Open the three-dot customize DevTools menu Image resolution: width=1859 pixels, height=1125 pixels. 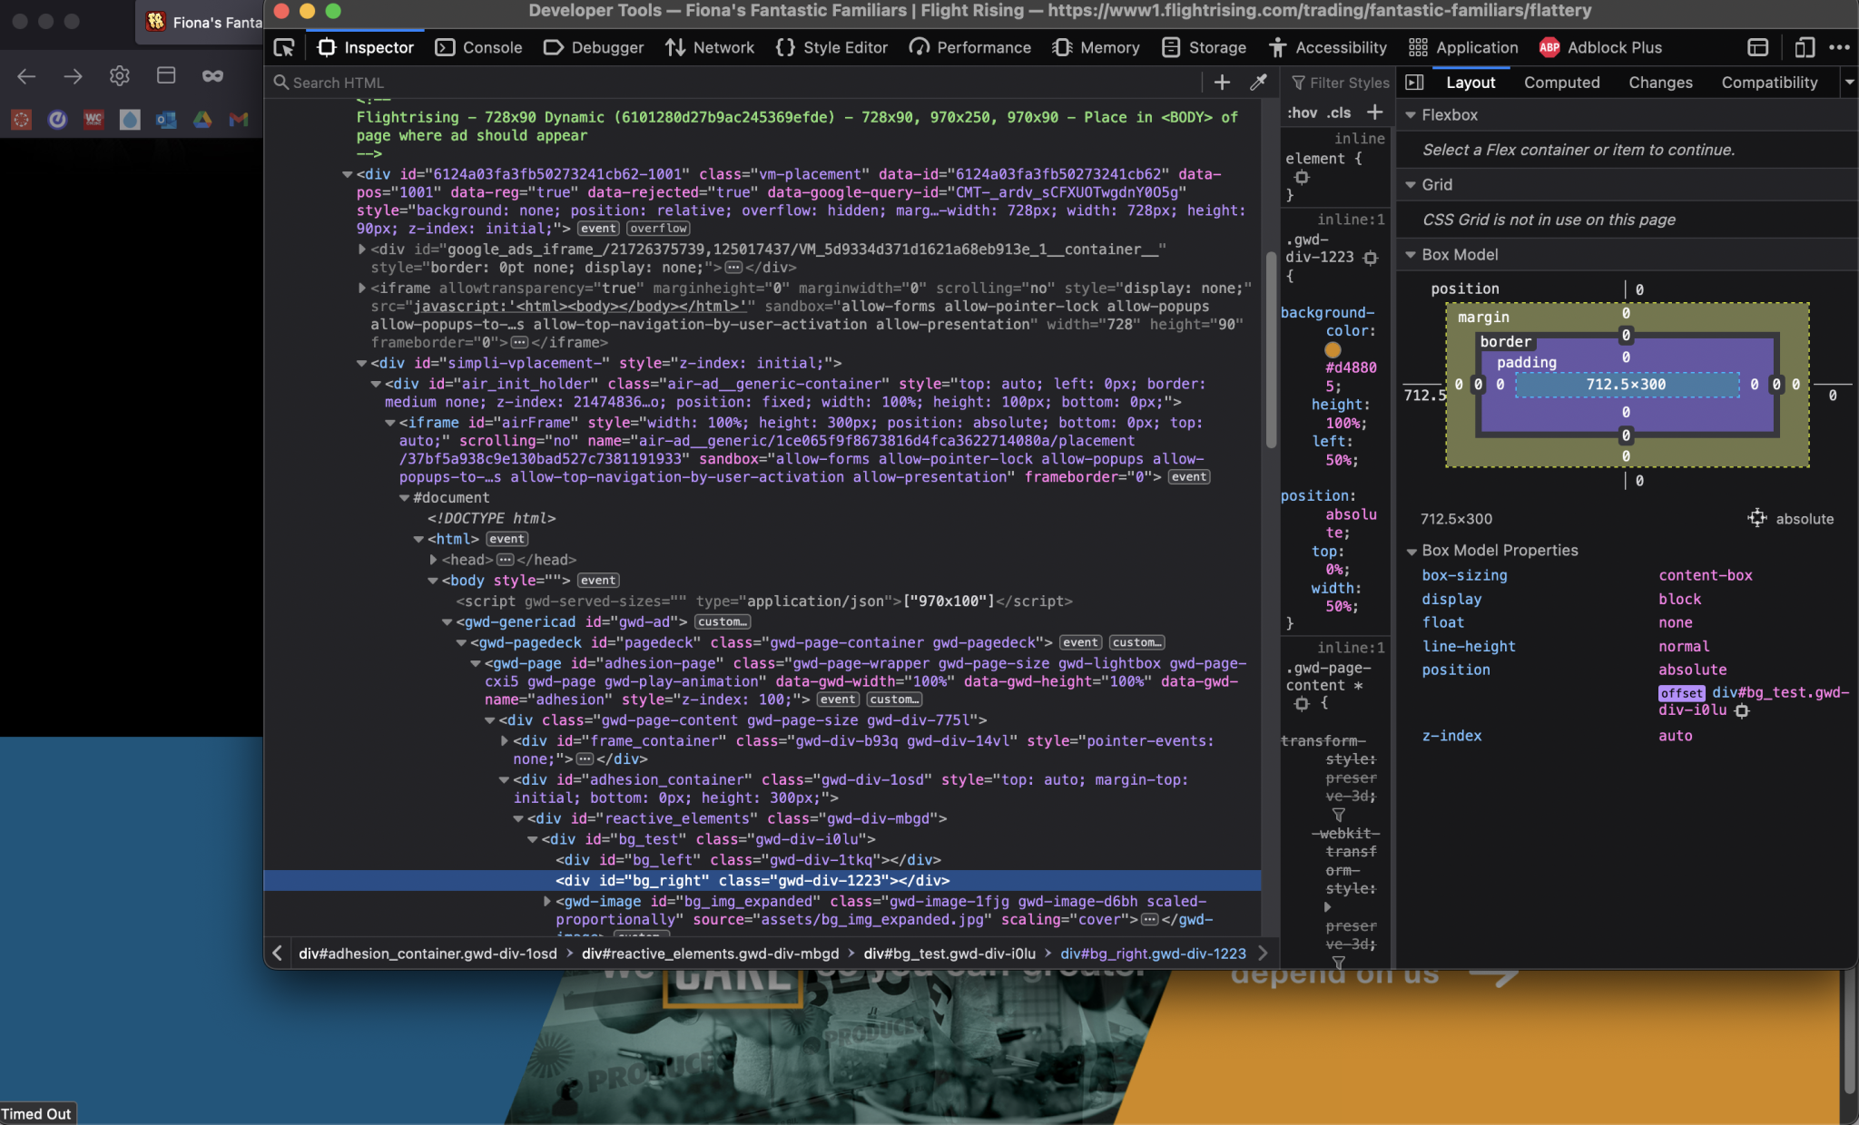1839,47
